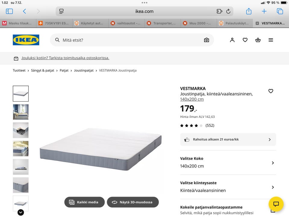Expand the Valitse Koko size selector

click(x=228, y=162)
